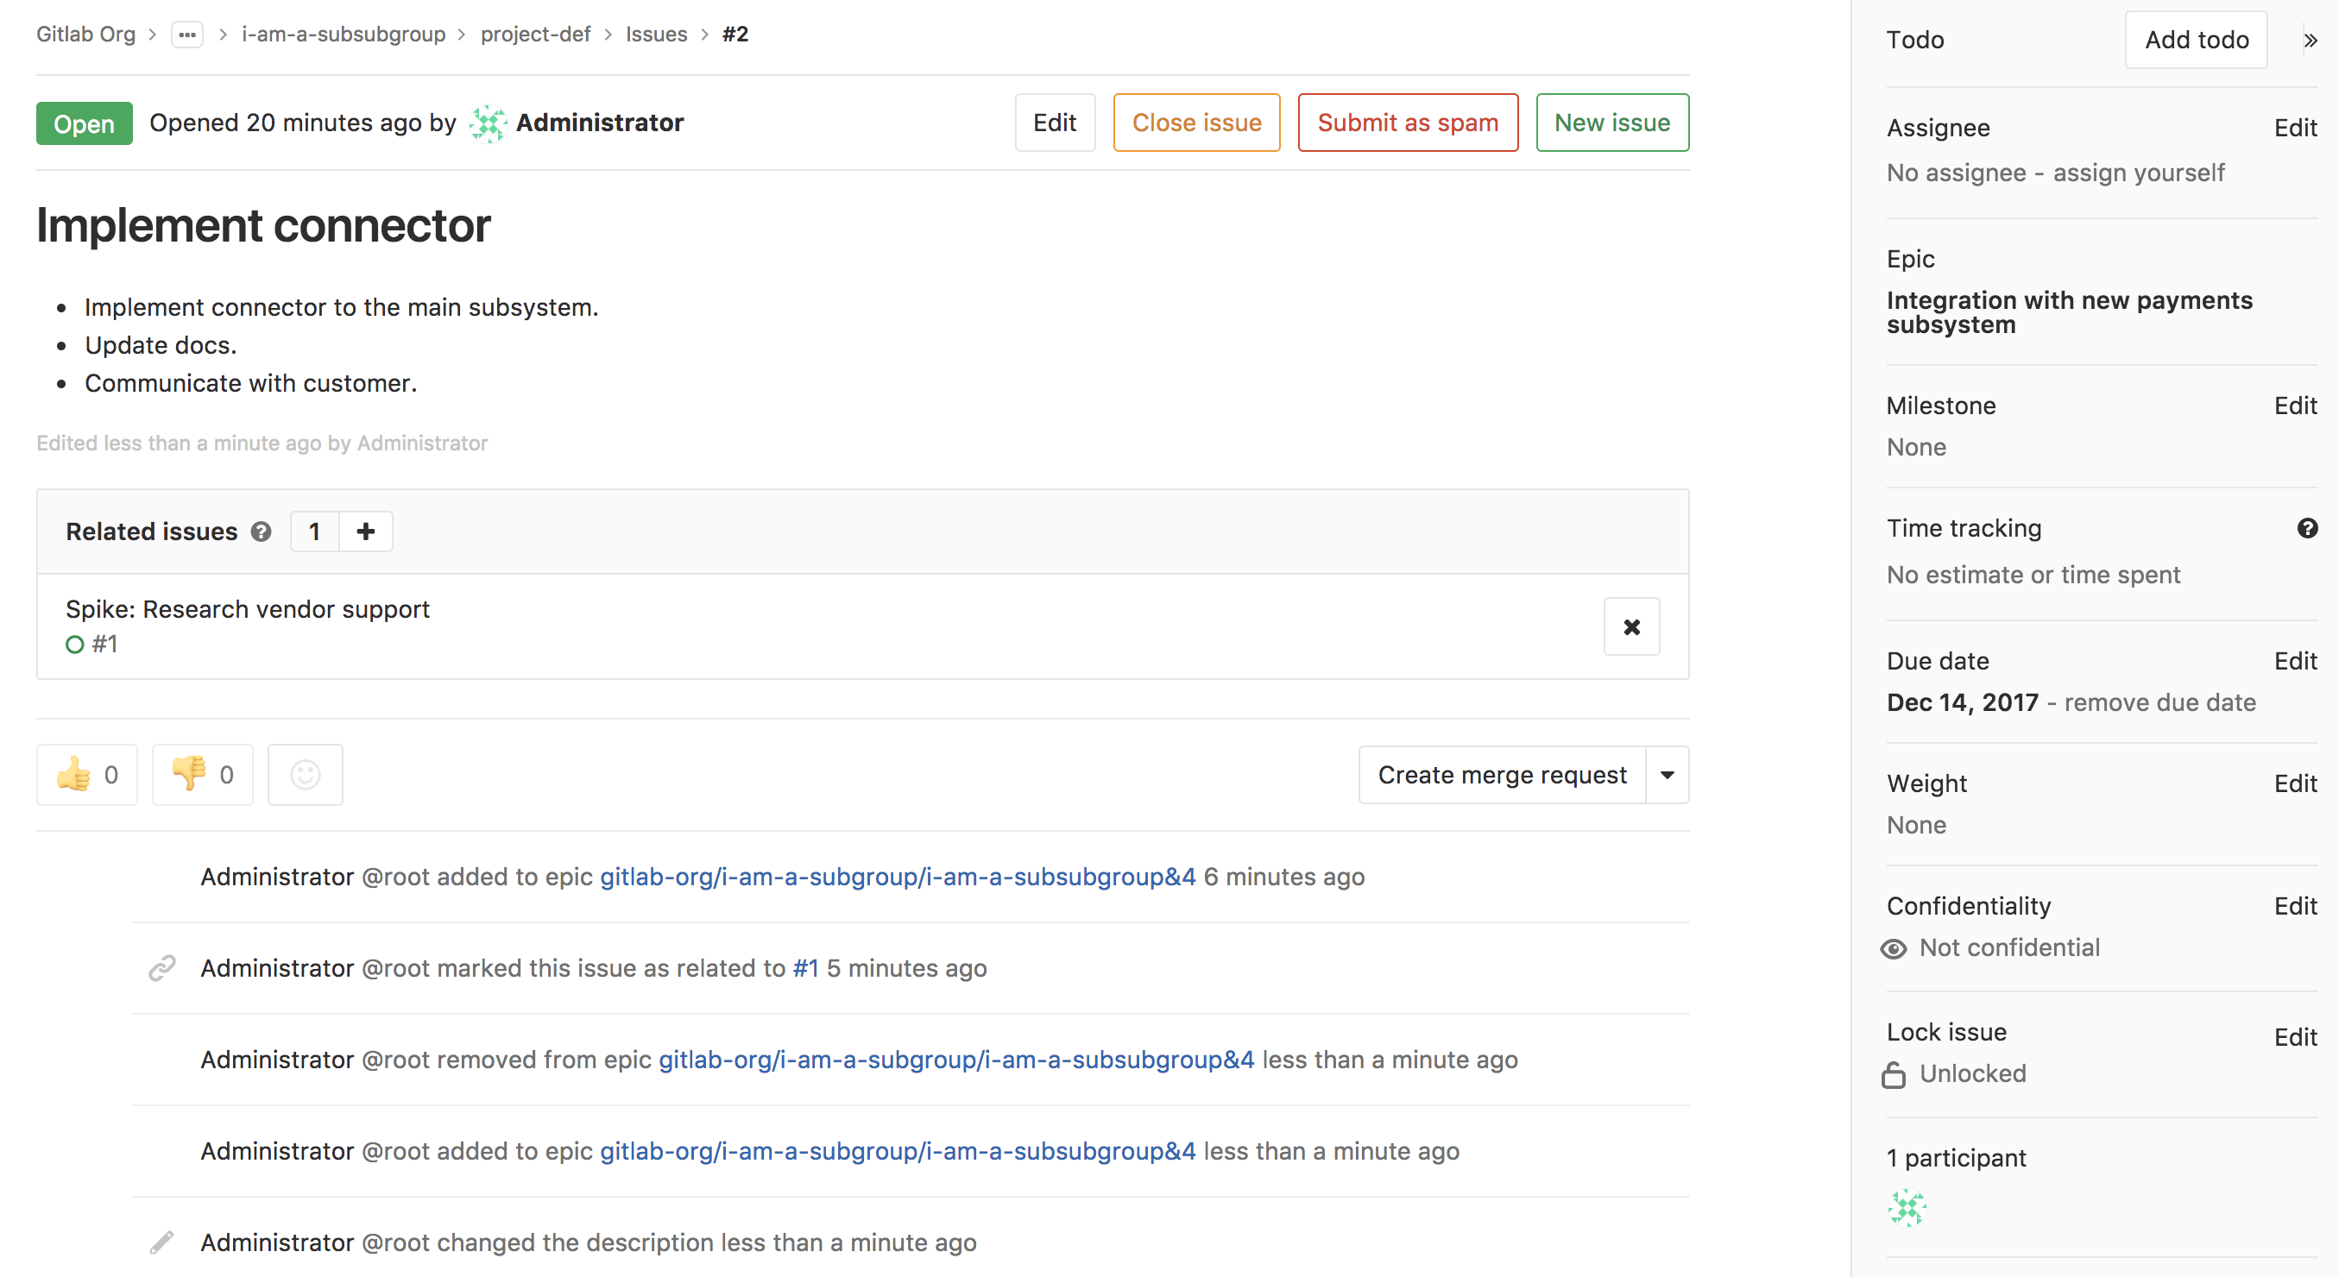The image size is (2339, 1277).
Task: Click the remove related issue X button
Action: click(1631, 626)
